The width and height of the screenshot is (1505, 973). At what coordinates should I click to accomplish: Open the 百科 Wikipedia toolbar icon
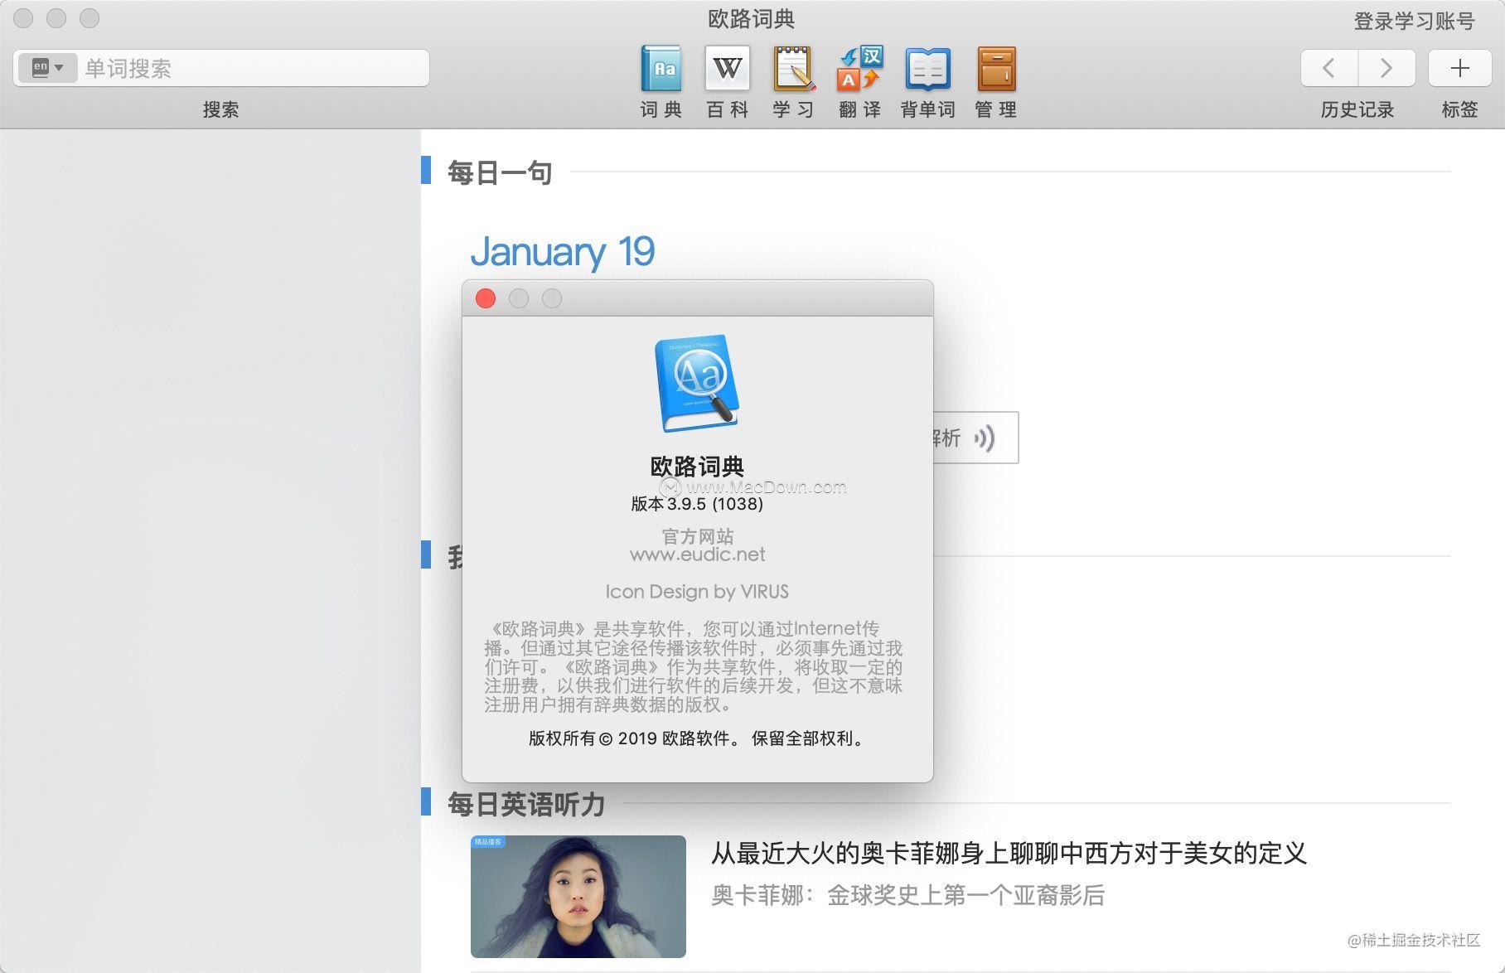727,69
